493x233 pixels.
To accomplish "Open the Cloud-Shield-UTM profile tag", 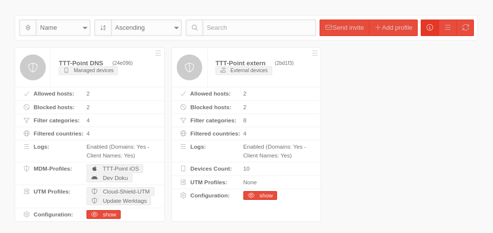I will (x=121, y=192).
